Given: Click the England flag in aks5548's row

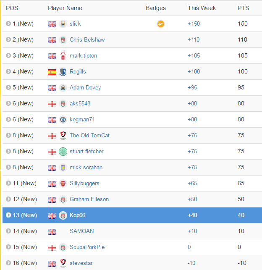Looking at the screenshot, I should [x=52, y=104].
